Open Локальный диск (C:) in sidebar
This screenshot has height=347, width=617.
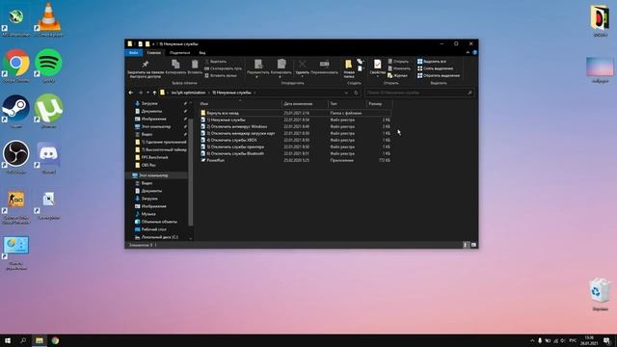coord(159,237)
